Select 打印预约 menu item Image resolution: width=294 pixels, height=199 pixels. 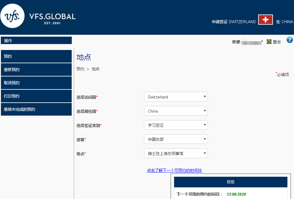coord(36,96)
